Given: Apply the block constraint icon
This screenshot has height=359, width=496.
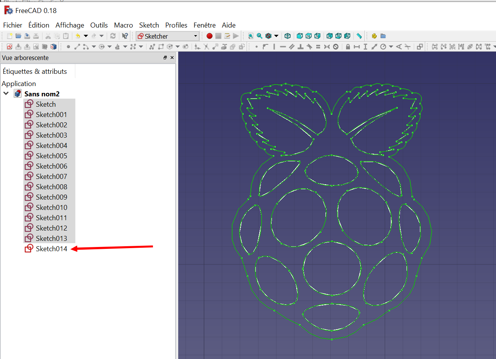Looking at the screenshot, I should (335, 47).
